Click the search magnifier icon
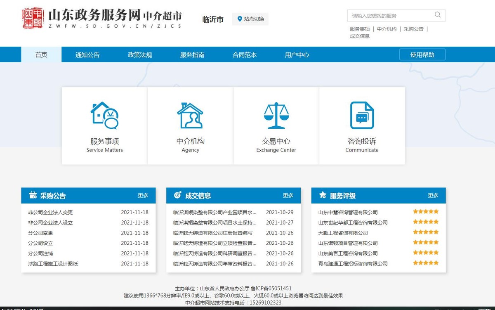 [x=438, y=15]
